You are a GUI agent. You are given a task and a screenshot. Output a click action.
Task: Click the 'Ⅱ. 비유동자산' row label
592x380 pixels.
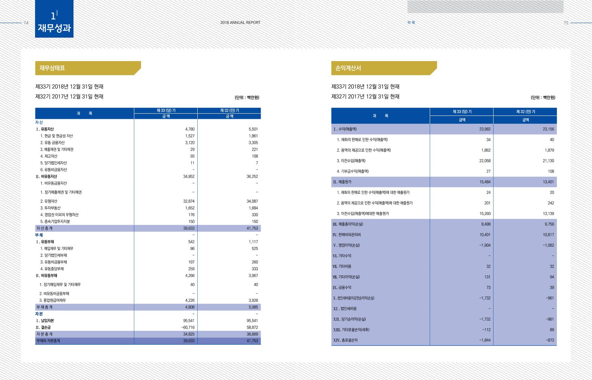click(x=47, y=177)
